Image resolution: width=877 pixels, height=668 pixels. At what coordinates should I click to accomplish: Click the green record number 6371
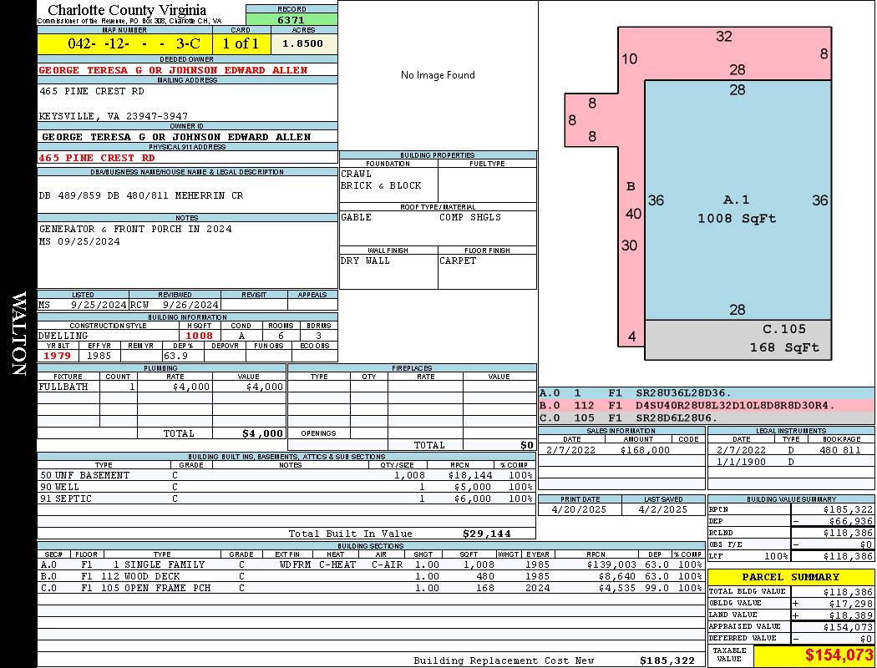291,19
